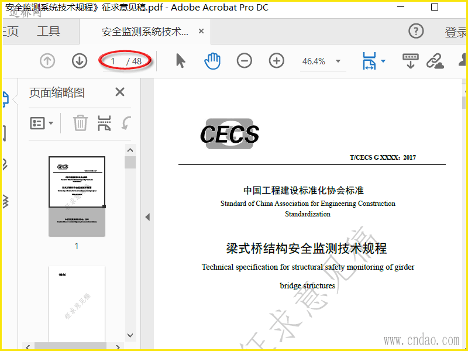
Task: Zoom out with the minus icon
Action: 245,61
